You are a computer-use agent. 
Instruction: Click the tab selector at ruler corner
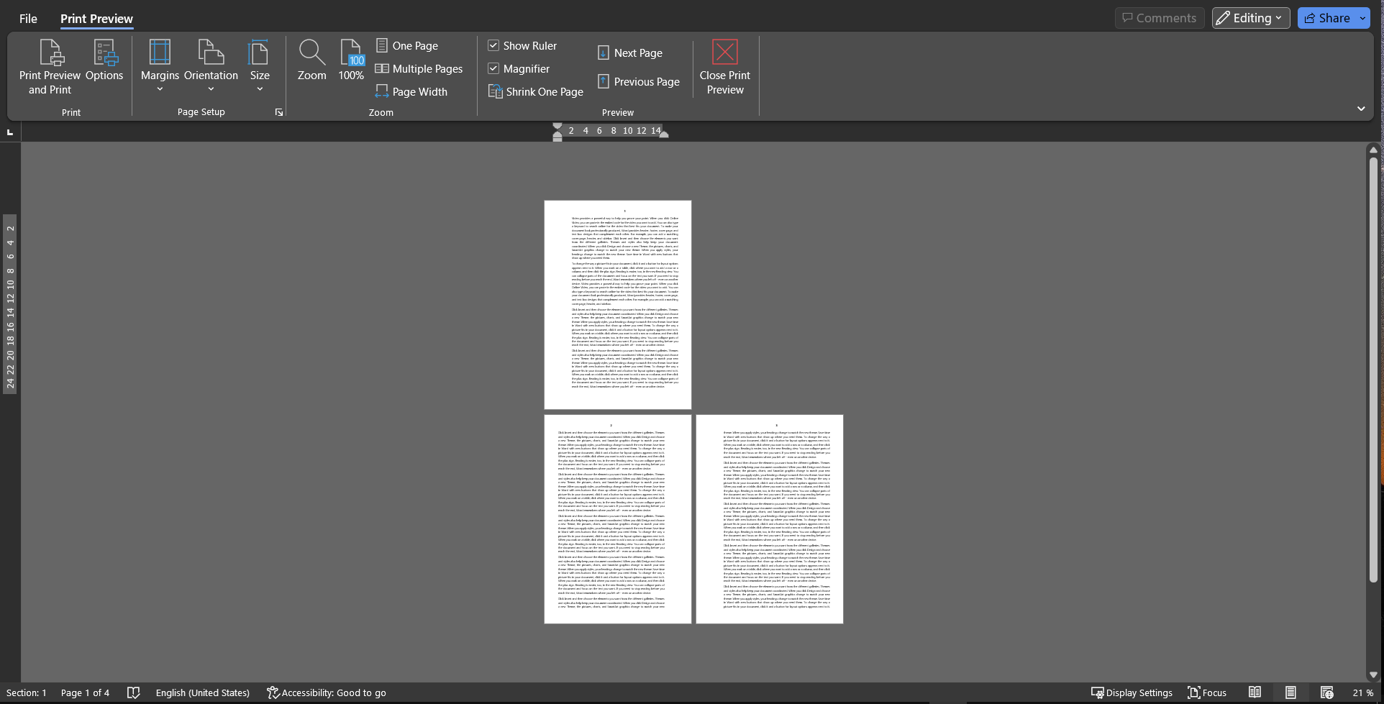tap(10, 132)
